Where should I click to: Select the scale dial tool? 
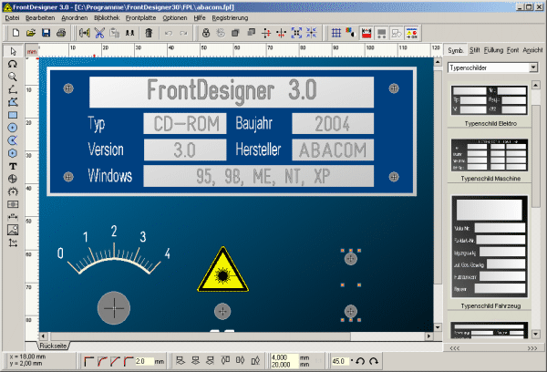point(13,191)
